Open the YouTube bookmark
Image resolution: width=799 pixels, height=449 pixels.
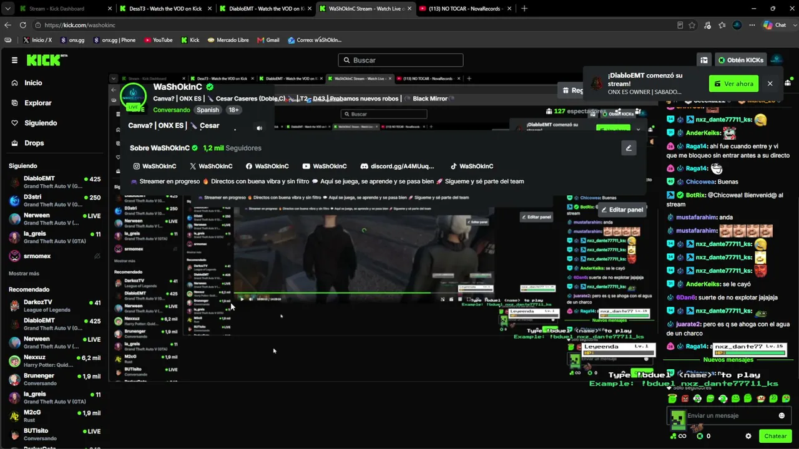[159, 40]
